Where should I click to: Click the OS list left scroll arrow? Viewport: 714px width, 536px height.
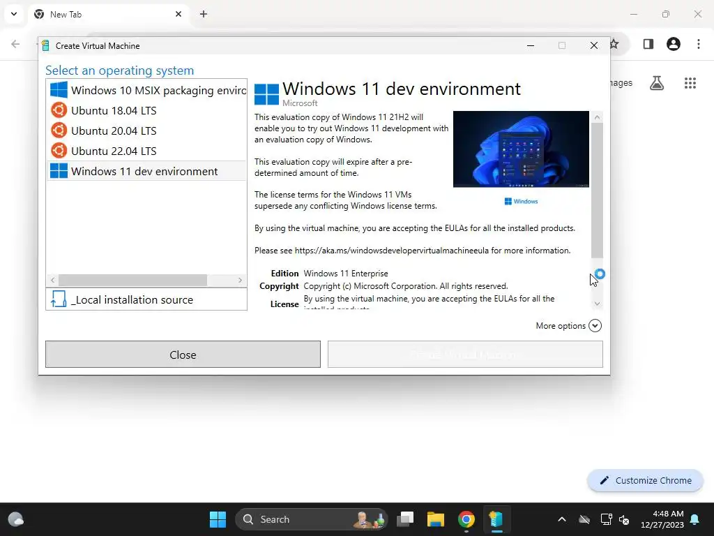(53, 280)
